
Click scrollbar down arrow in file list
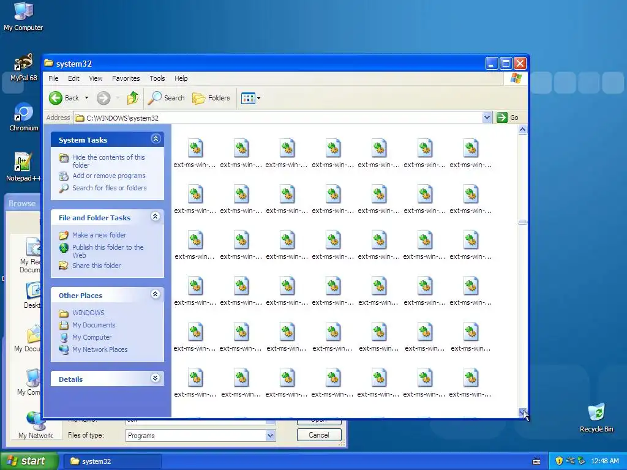tap(522, 412)
